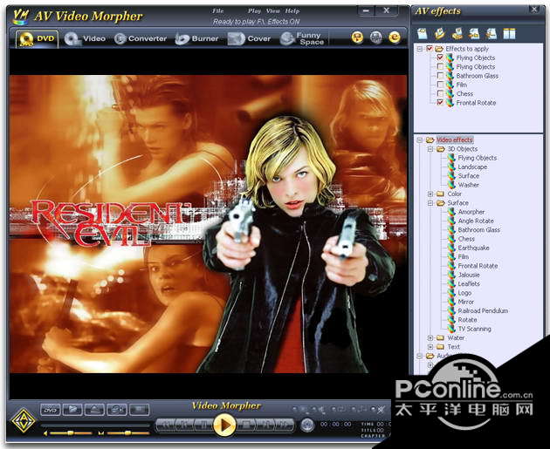This screenshot has width=550, height=449.
Task: Click the eject button in the bottom bar
Action: (x=94, y=410)
